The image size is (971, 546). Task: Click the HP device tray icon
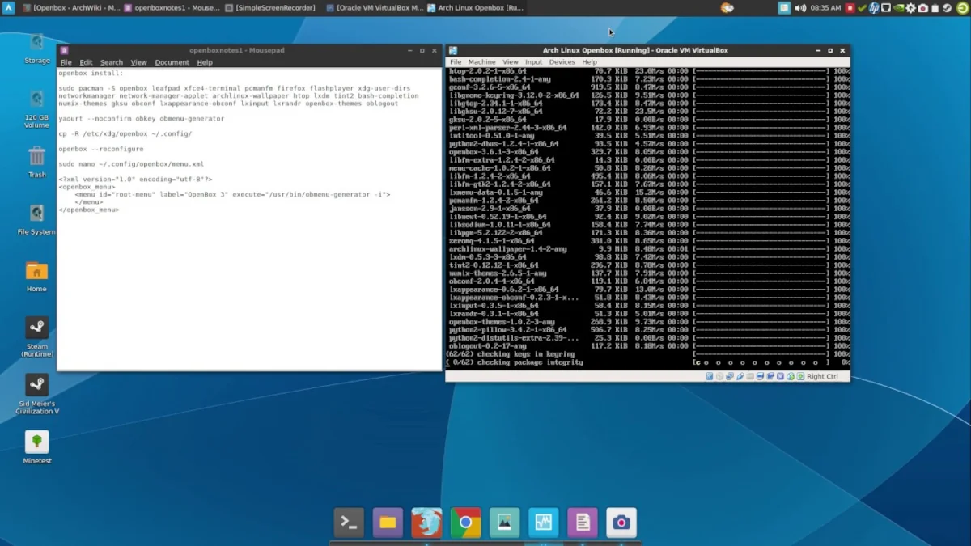coord(873,8)
